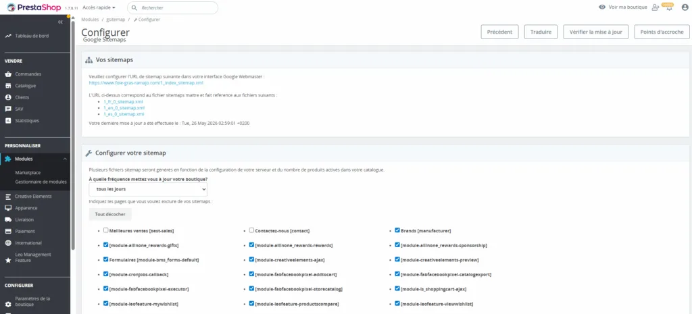Check the Contactez-nous [contact] box
The width and height of the screenshot is (692, 314).
251,230
